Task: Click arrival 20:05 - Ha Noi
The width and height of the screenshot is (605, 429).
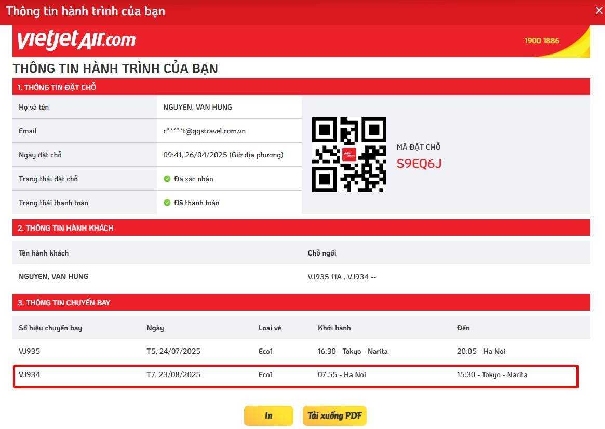Action: click(x=481, y=351)
